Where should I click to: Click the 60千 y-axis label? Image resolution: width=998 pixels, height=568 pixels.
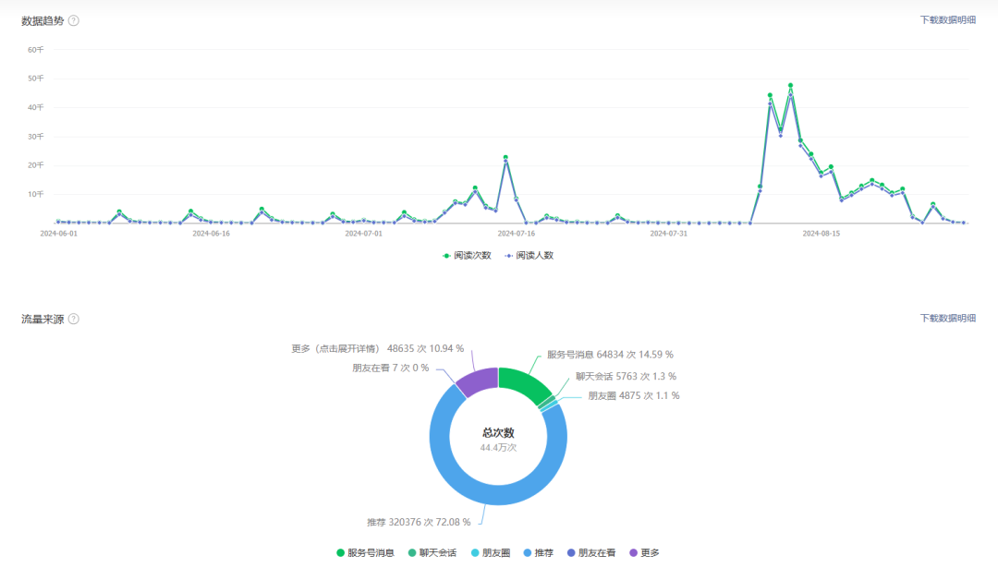point(36,50)
